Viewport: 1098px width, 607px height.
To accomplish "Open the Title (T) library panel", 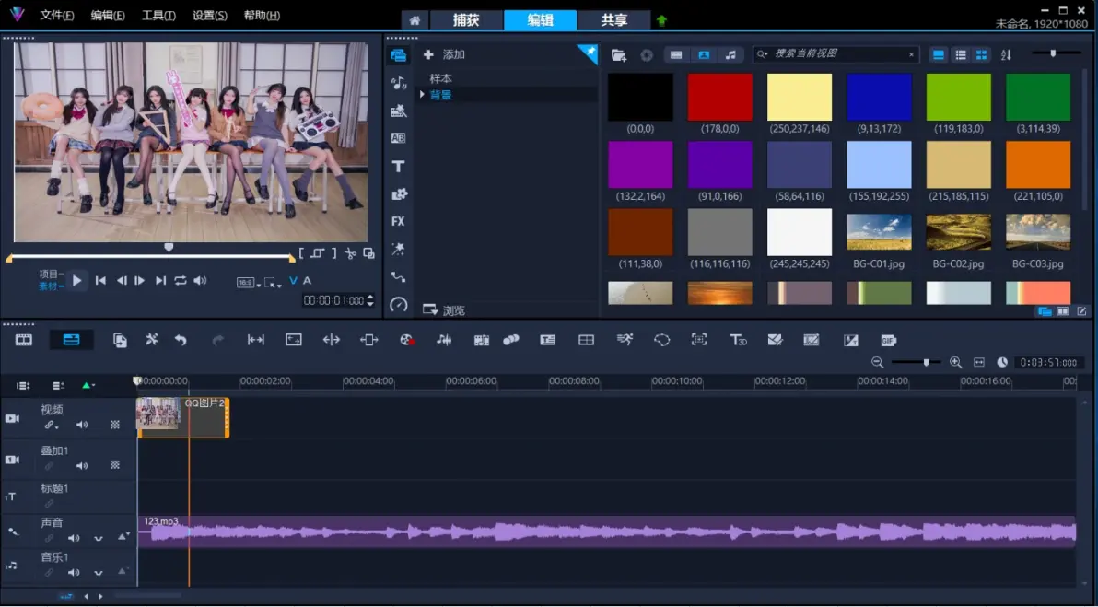I will [x=398, y=167].
